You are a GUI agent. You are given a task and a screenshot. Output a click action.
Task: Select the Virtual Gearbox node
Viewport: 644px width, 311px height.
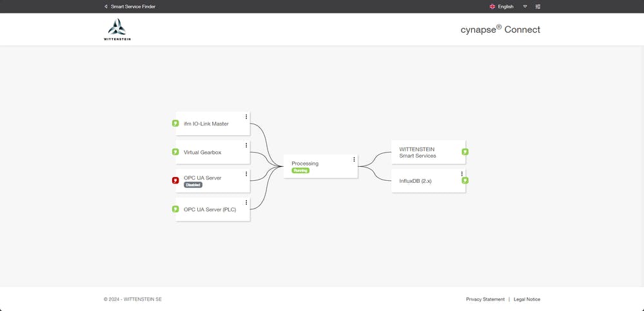click(213, 152)
